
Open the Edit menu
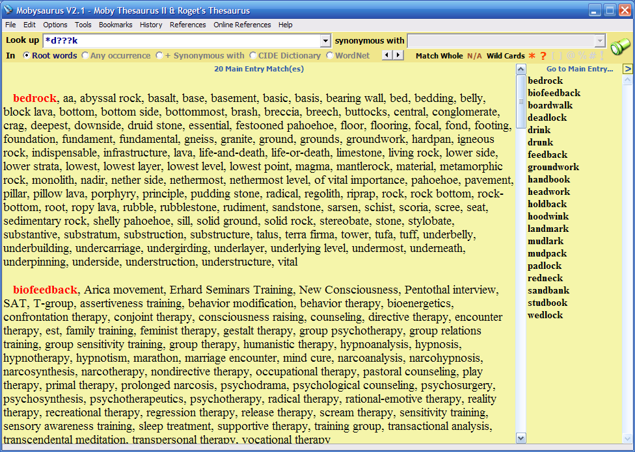coord(29,25)
